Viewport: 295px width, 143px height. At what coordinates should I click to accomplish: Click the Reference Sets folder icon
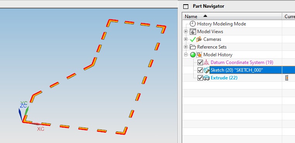coord(193,47)
